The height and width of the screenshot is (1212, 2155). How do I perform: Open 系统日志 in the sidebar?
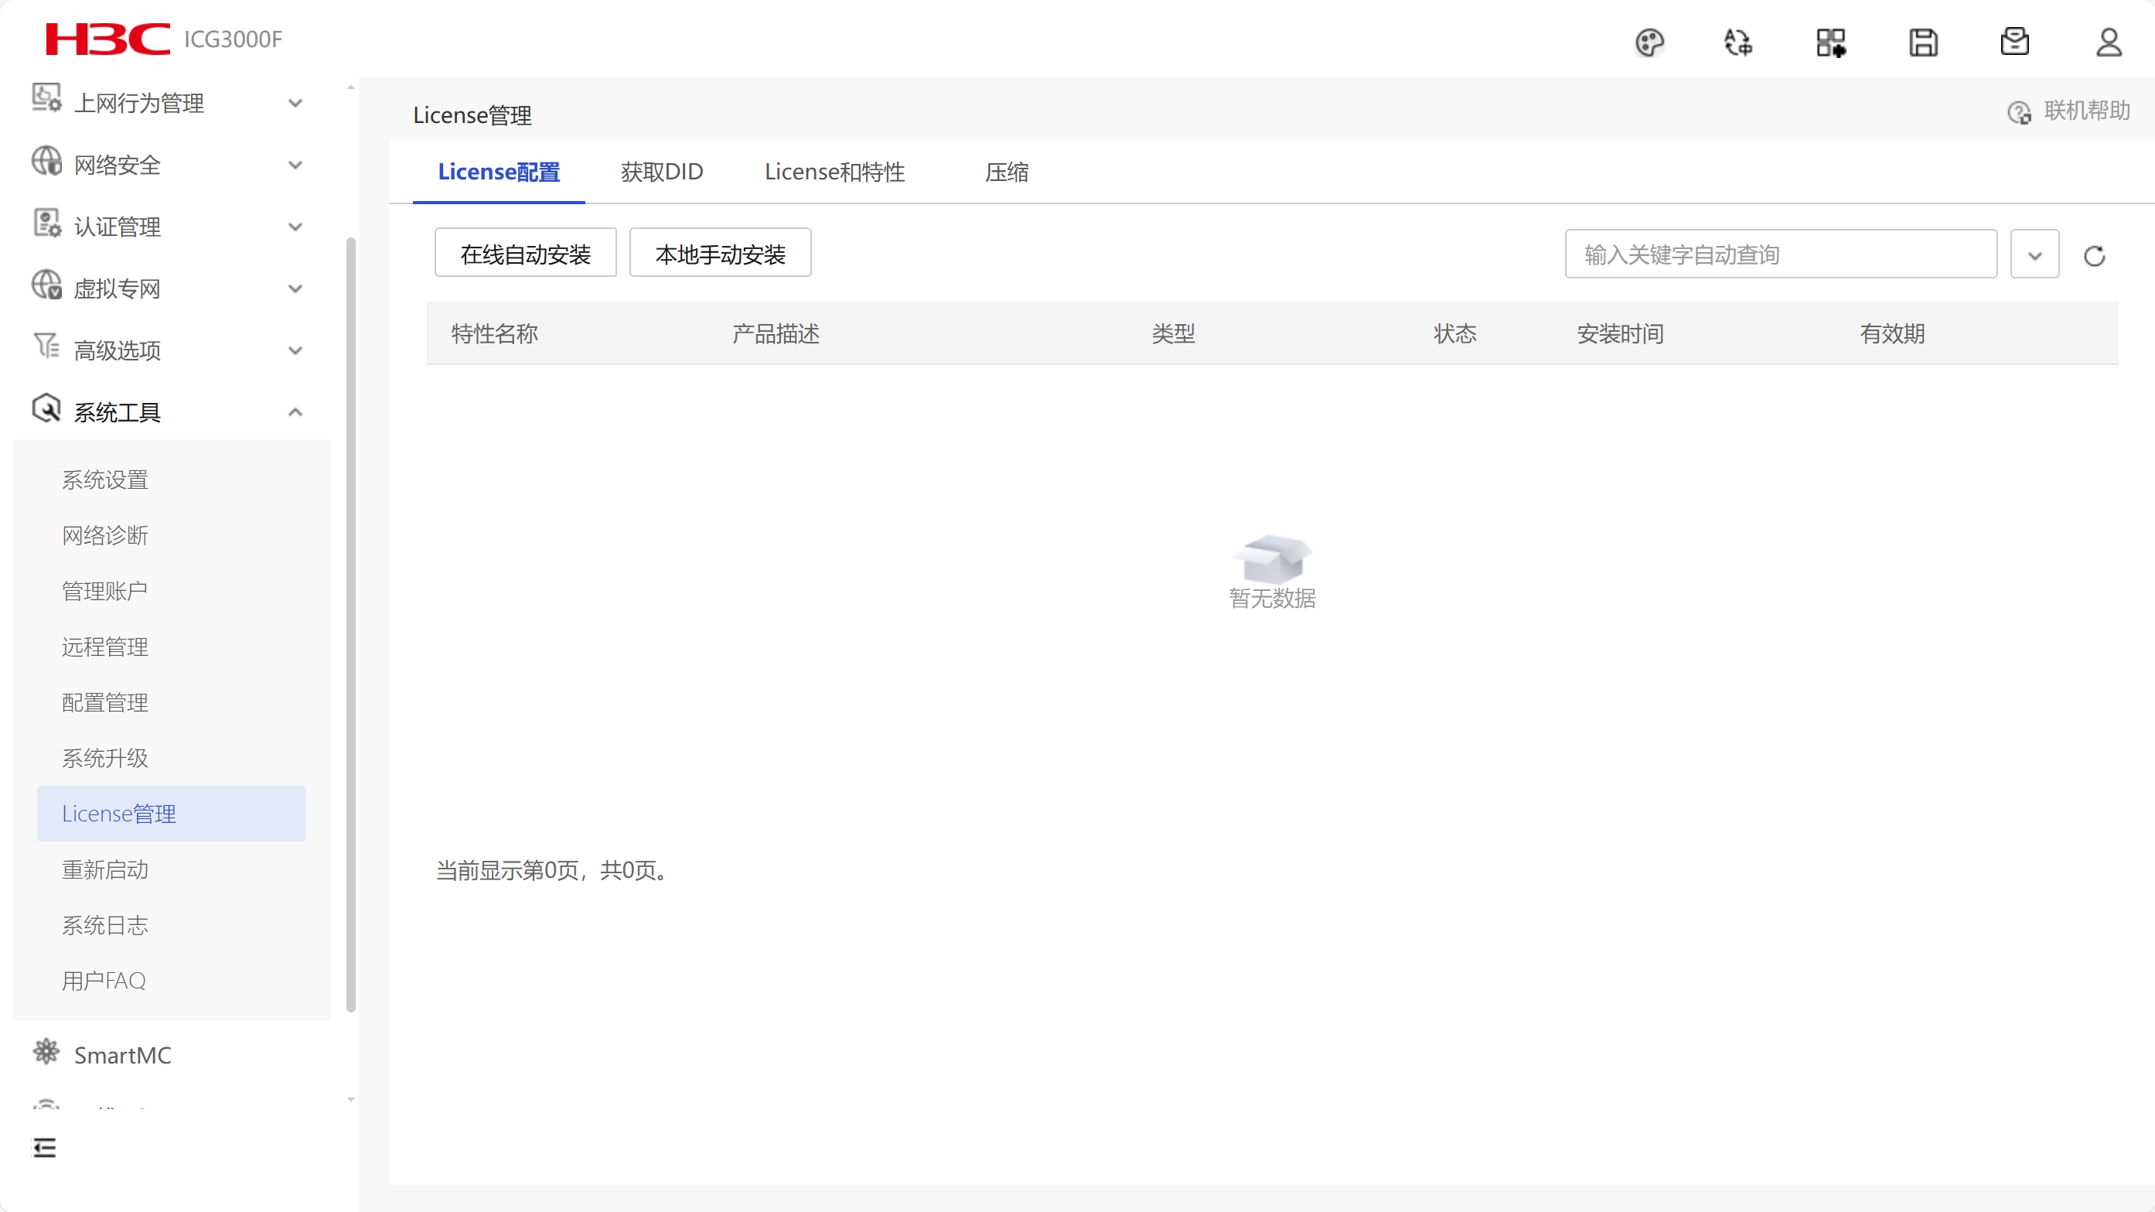click(x=105, y=925)
